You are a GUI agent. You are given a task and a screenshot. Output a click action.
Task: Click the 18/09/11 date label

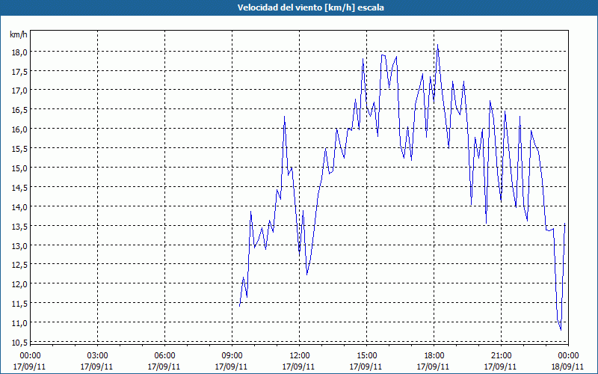point(567,367)
